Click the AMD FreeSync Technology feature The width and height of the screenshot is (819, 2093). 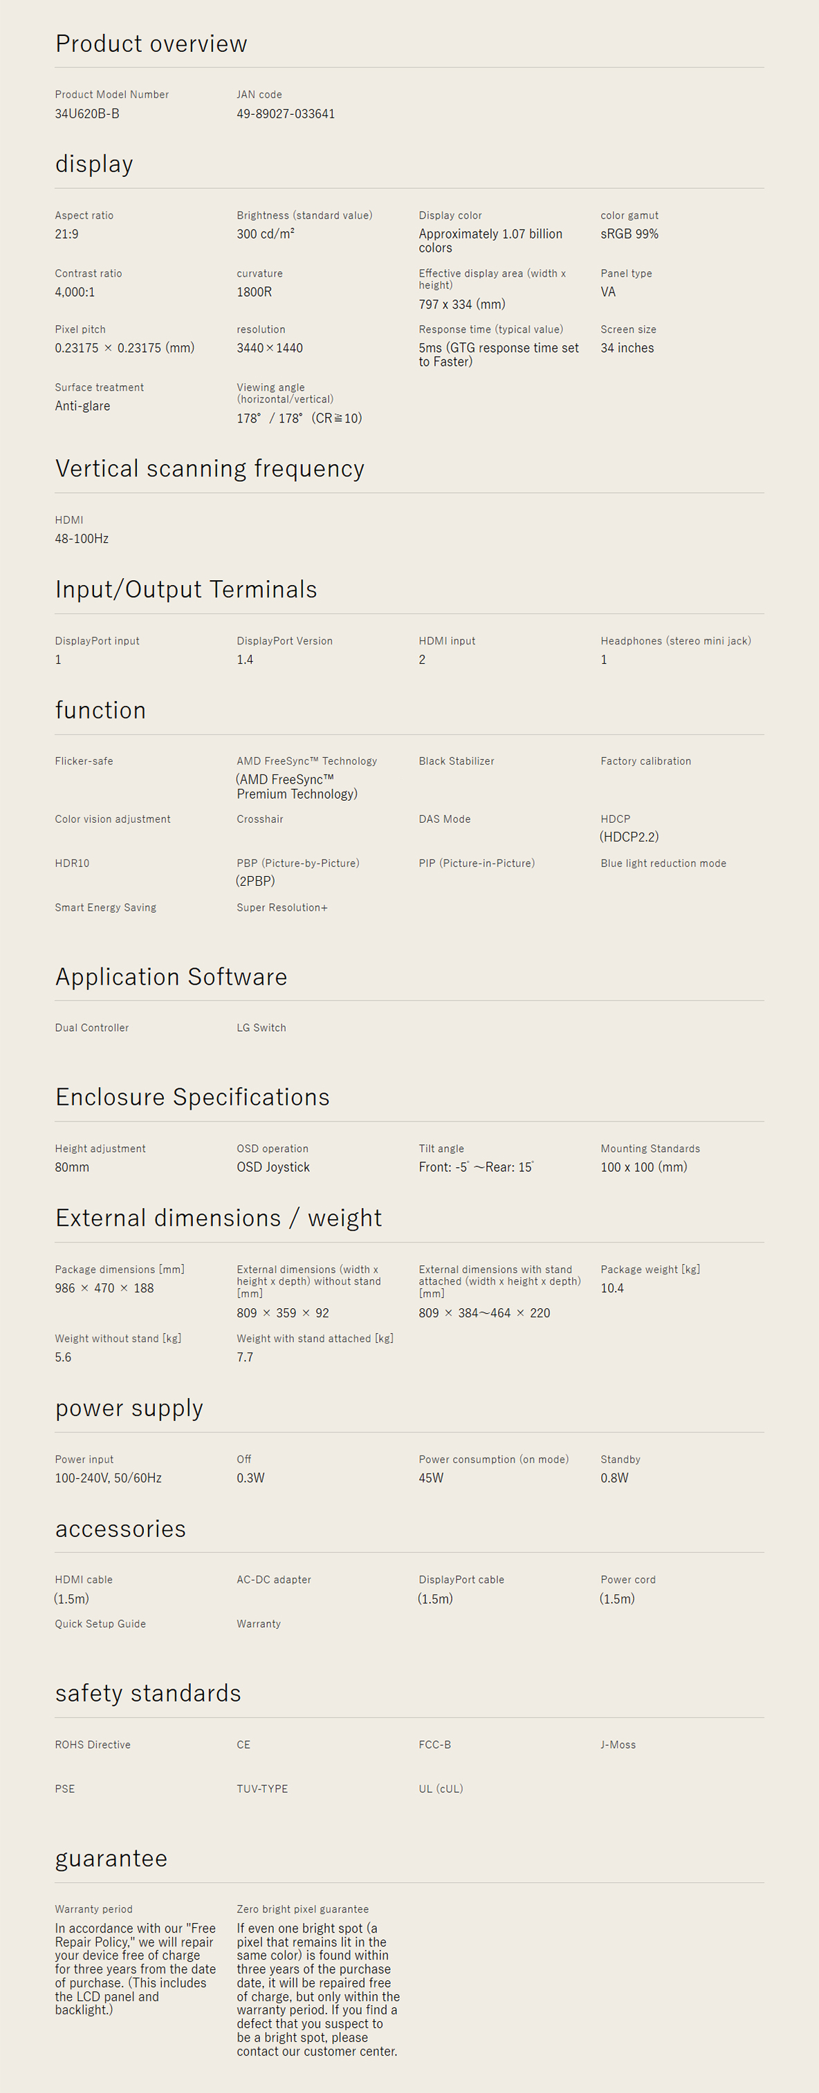click(x=306, y=761)
